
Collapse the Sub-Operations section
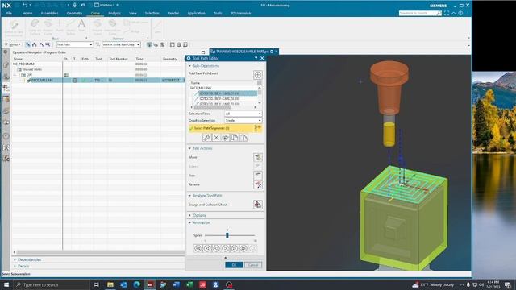coord(189,66)
